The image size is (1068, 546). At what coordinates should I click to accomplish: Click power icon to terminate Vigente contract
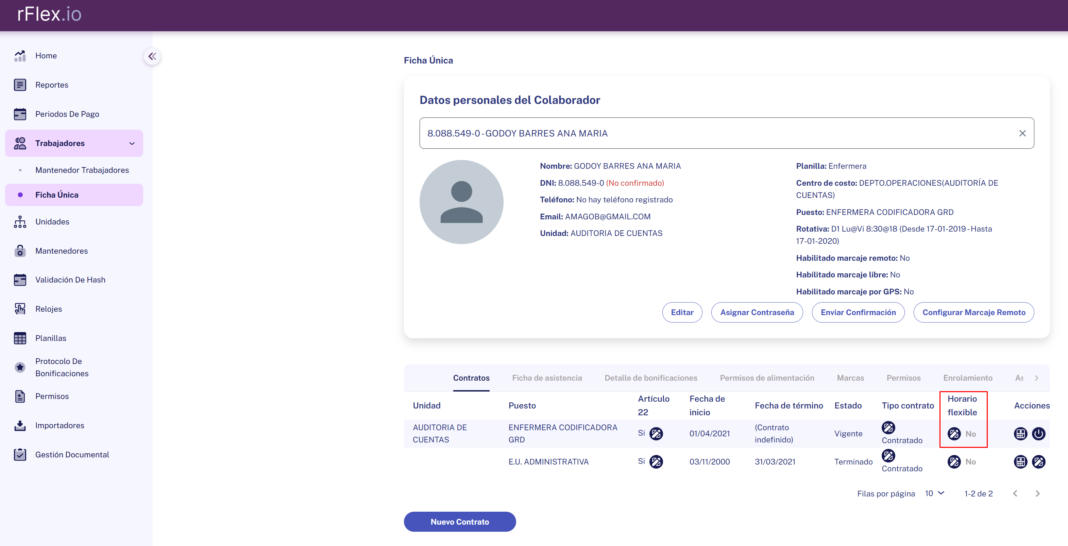1038,433
